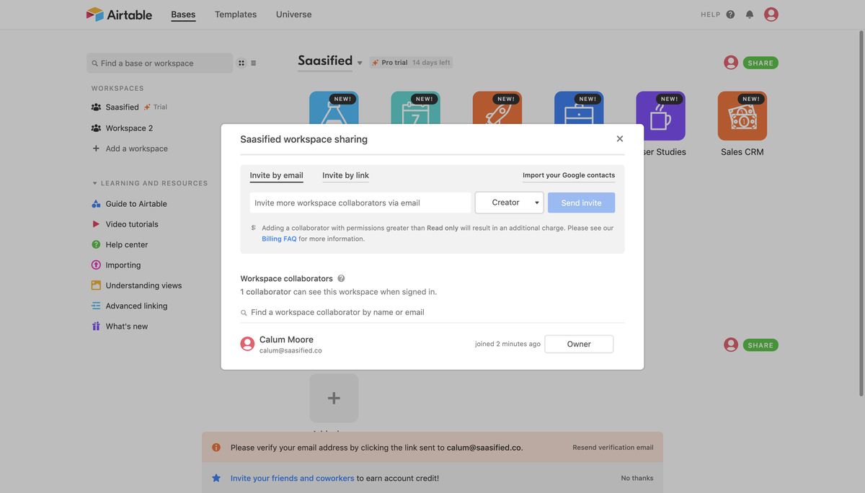Expand the Saasified workspace title dropdown arrow
The height and width of the screenshot is (493, 865).
[x=360, y=63]
